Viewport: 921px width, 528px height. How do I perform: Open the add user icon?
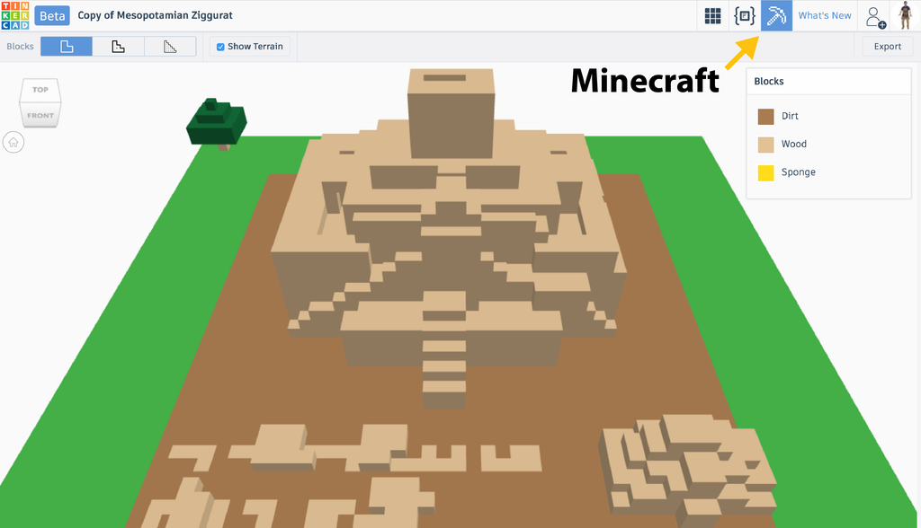tap(875, 17)
